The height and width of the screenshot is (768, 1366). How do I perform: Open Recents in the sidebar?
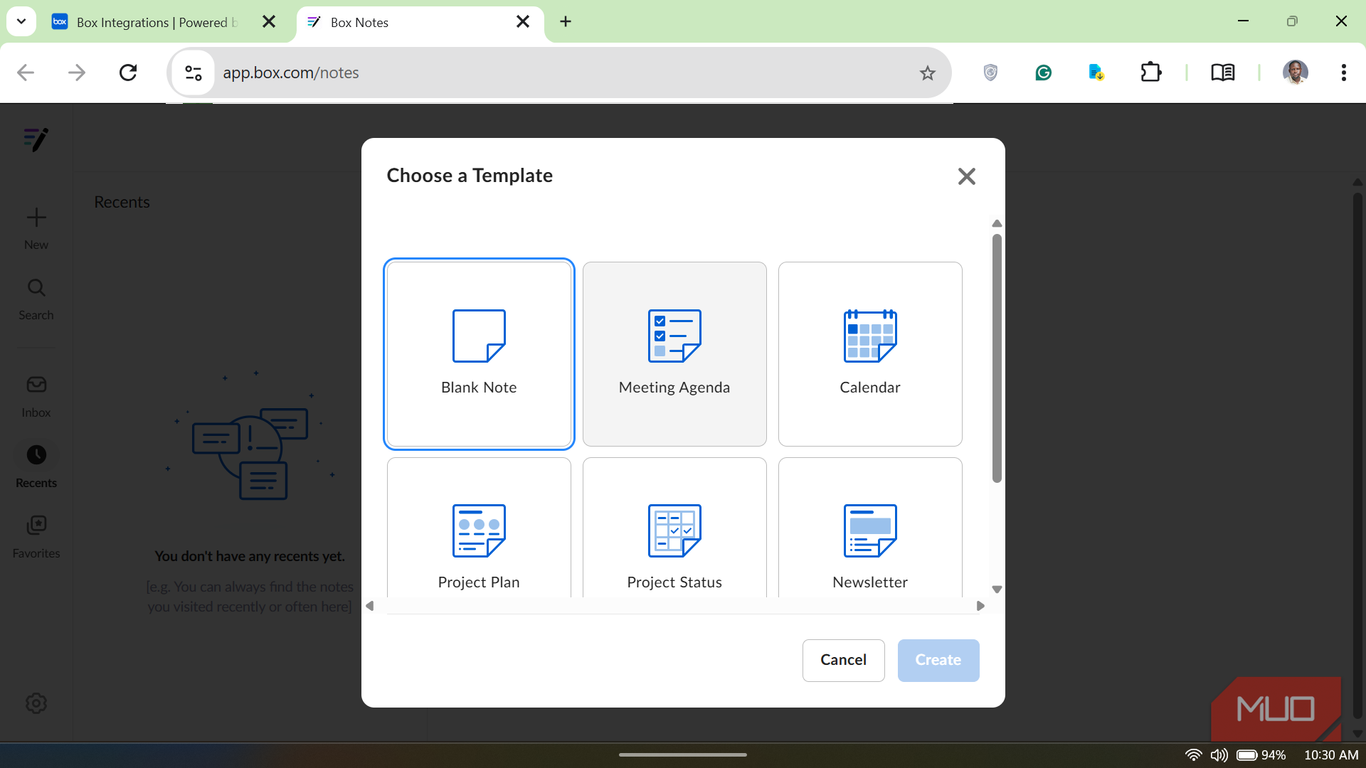[36, 466]
